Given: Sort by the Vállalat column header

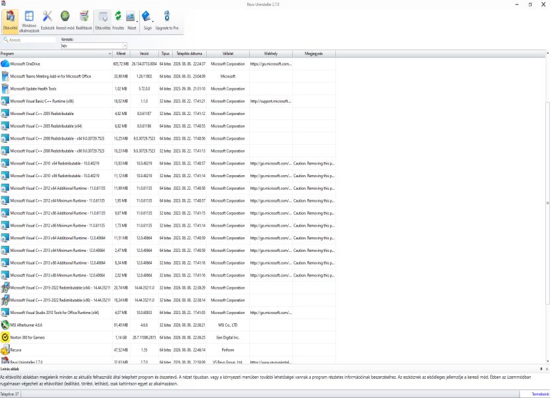Looking at the screenshot, I should (x=228, y=54).
